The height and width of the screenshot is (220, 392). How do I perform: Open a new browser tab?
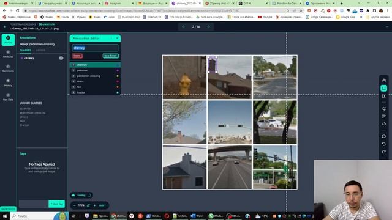tap(341, 4)
